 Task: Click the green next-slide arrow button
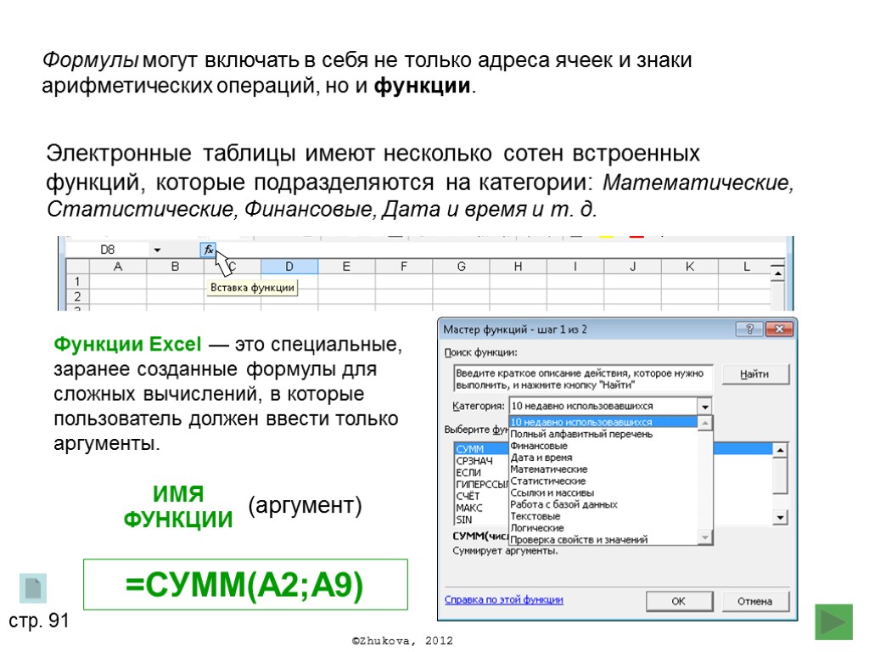click(834, 621)
